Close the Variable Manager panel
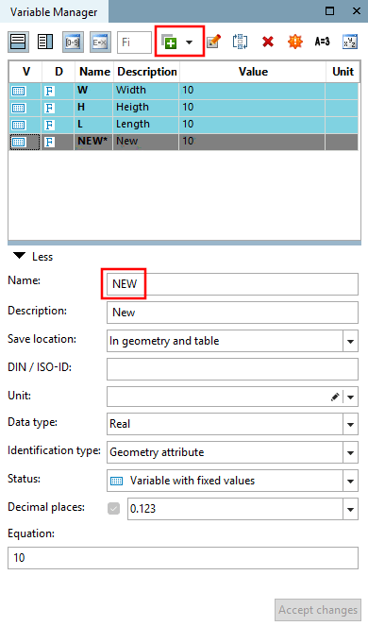The width and height of the screenshot is (368, 626). (357, 11)
